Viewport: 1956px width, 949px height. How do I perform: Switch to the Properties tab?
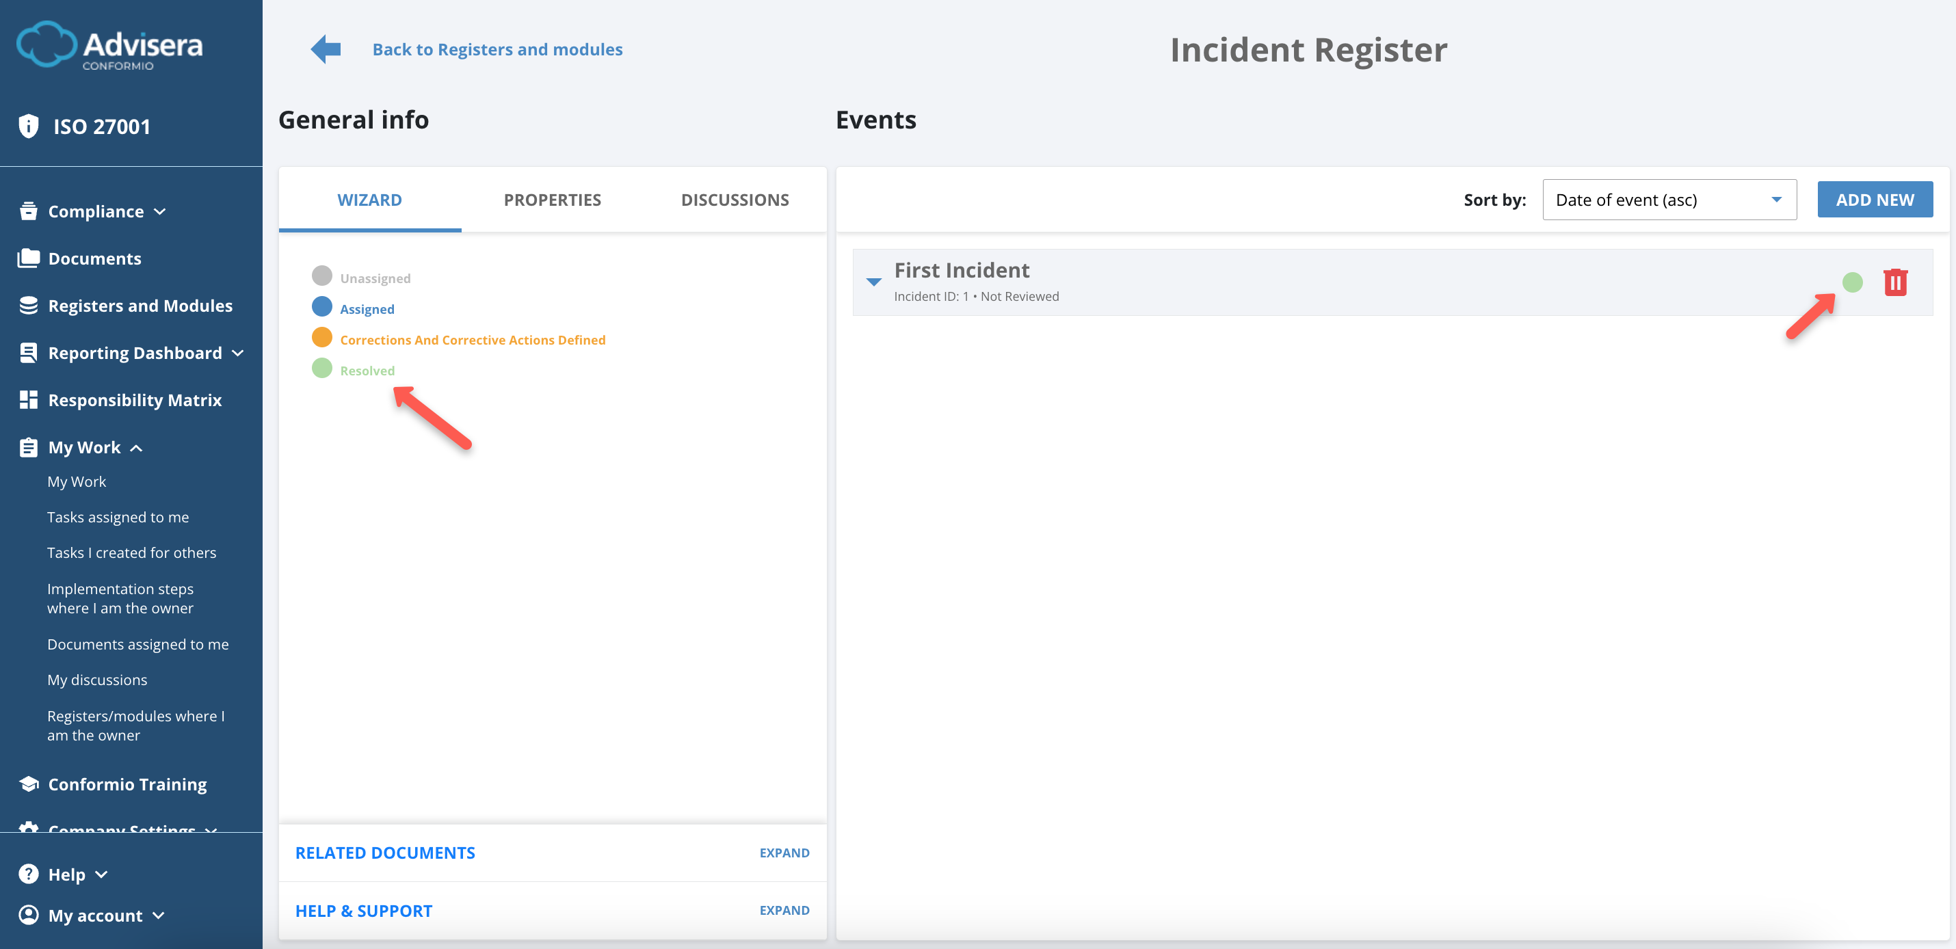click(552, 199)
